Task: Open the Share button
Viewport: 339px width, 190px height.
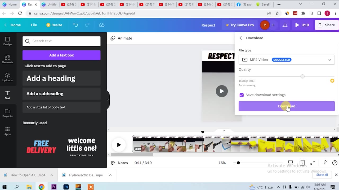Action: 327,25
